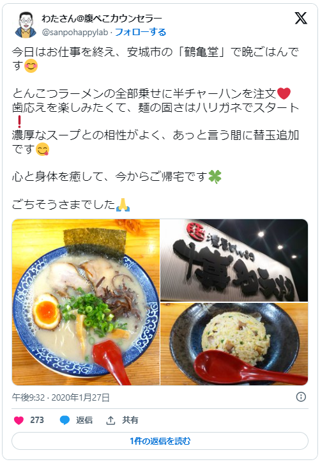Open the fried rice plate photo
The image size is (320, 462).
[234, 344]
